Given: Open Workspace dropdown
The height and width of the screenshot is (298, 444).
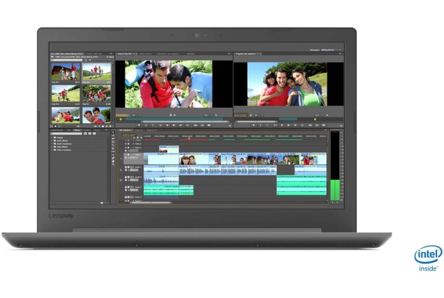Looking at the screenshot, I should pyautogui.click(x=331, y=50).
